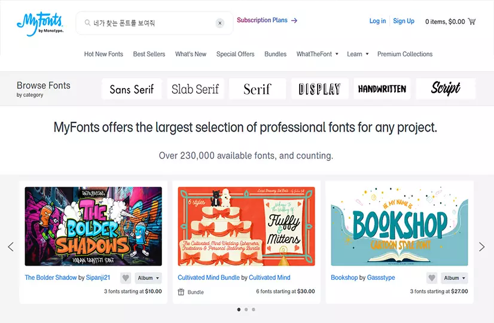Open What's New menu item

point(191,54)
